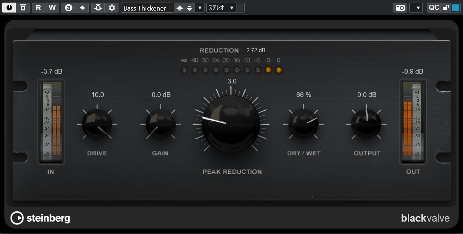This screenshot has height=234, width=463.
Task: Load the next preset with the down arrow
Action: pyautogui.click(x=189, y=8)
